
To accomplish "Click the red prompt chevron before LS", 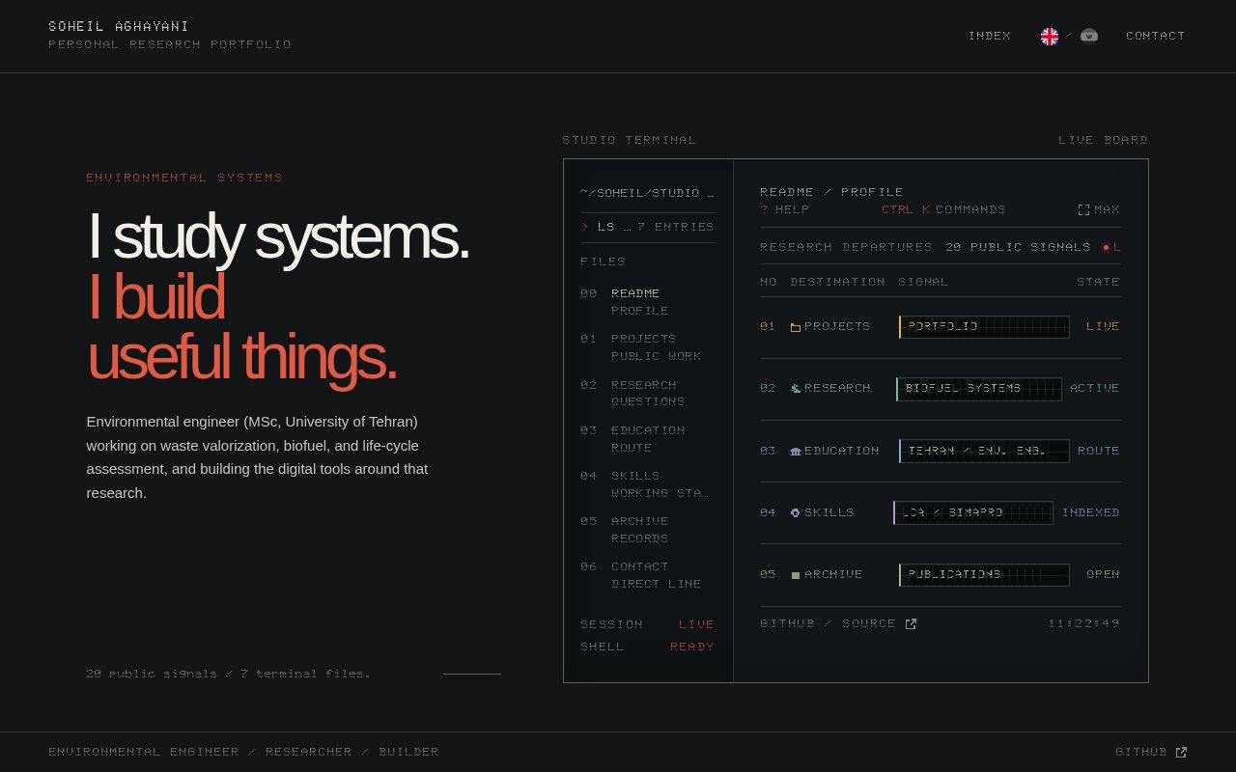I will (x=584, y=227).
